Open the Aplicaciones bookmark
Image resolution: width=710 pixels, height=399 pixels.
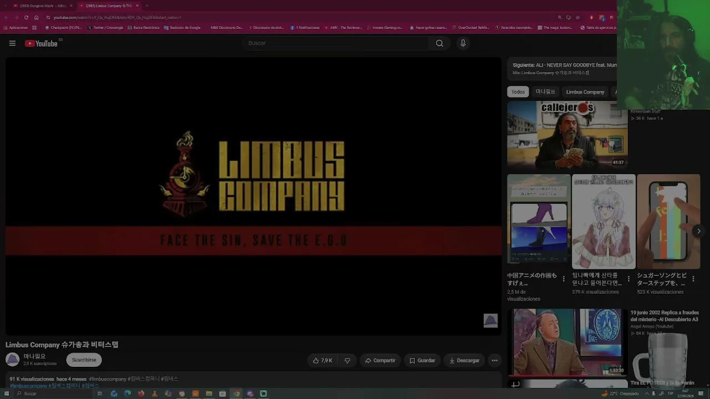(x=16, y=27)
